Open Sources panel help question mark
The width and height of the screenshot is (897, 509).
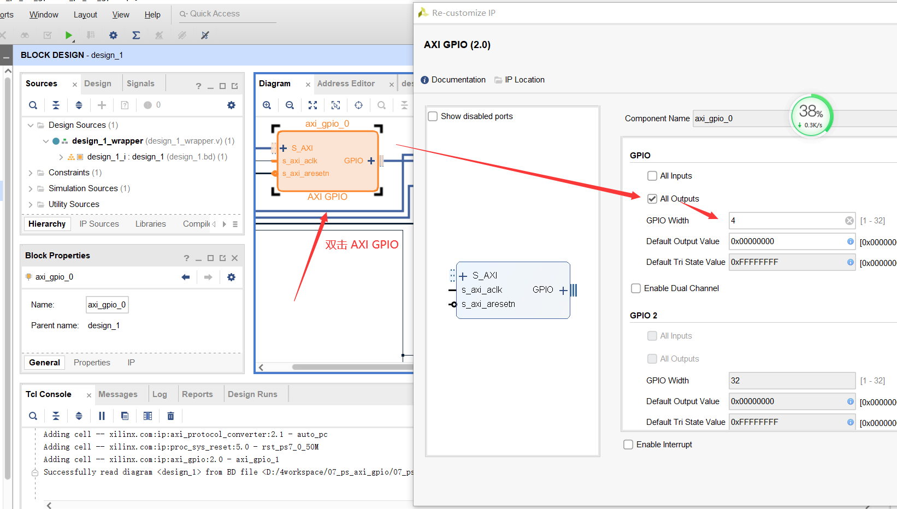coord(198,86)
